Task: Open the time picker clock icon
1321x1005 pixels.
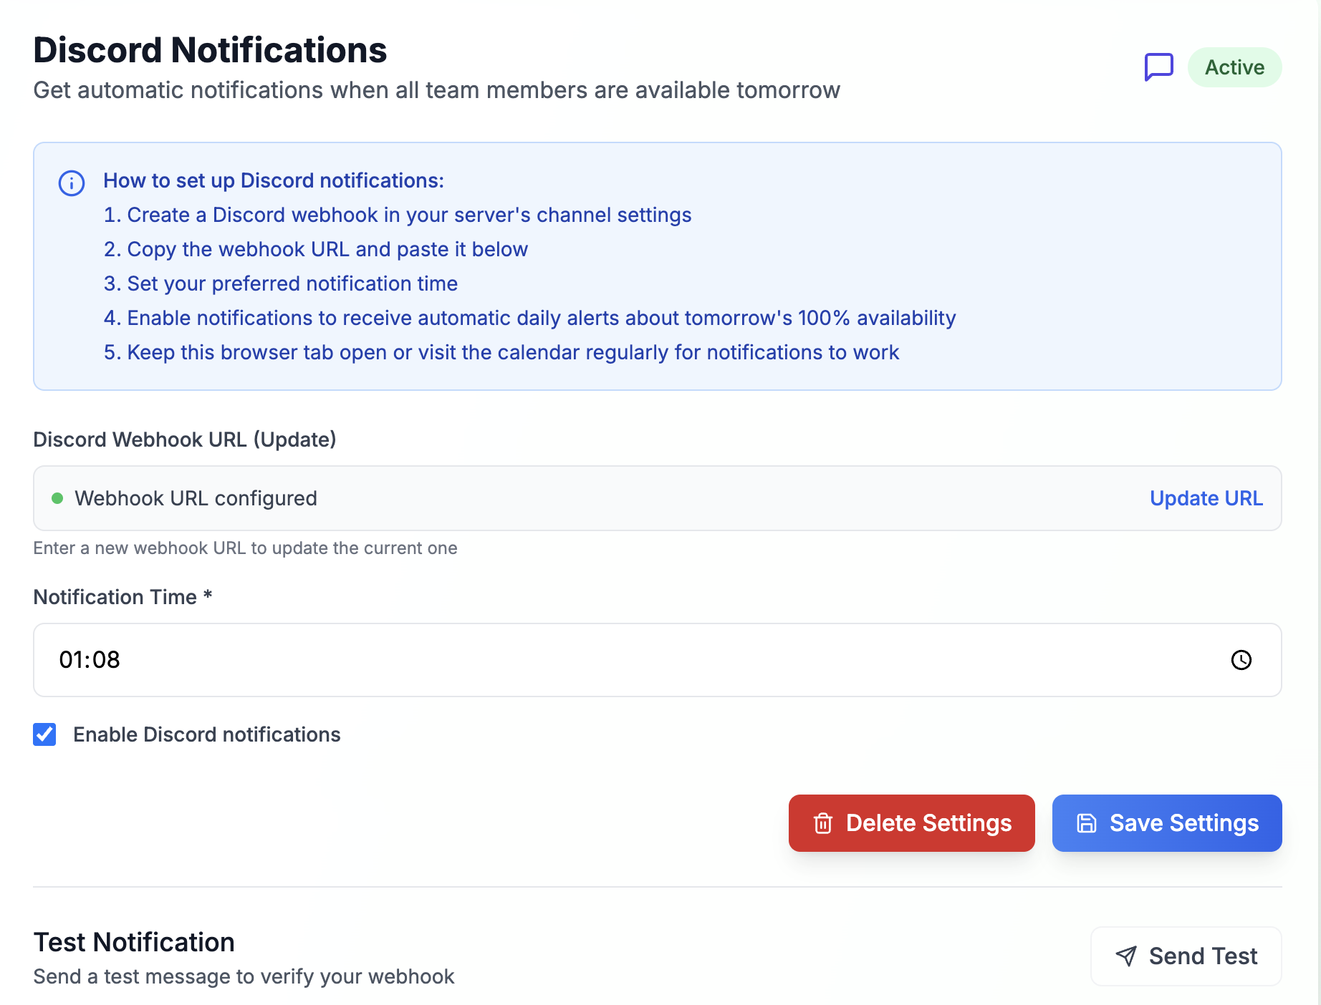Action: coord(1241,660)
